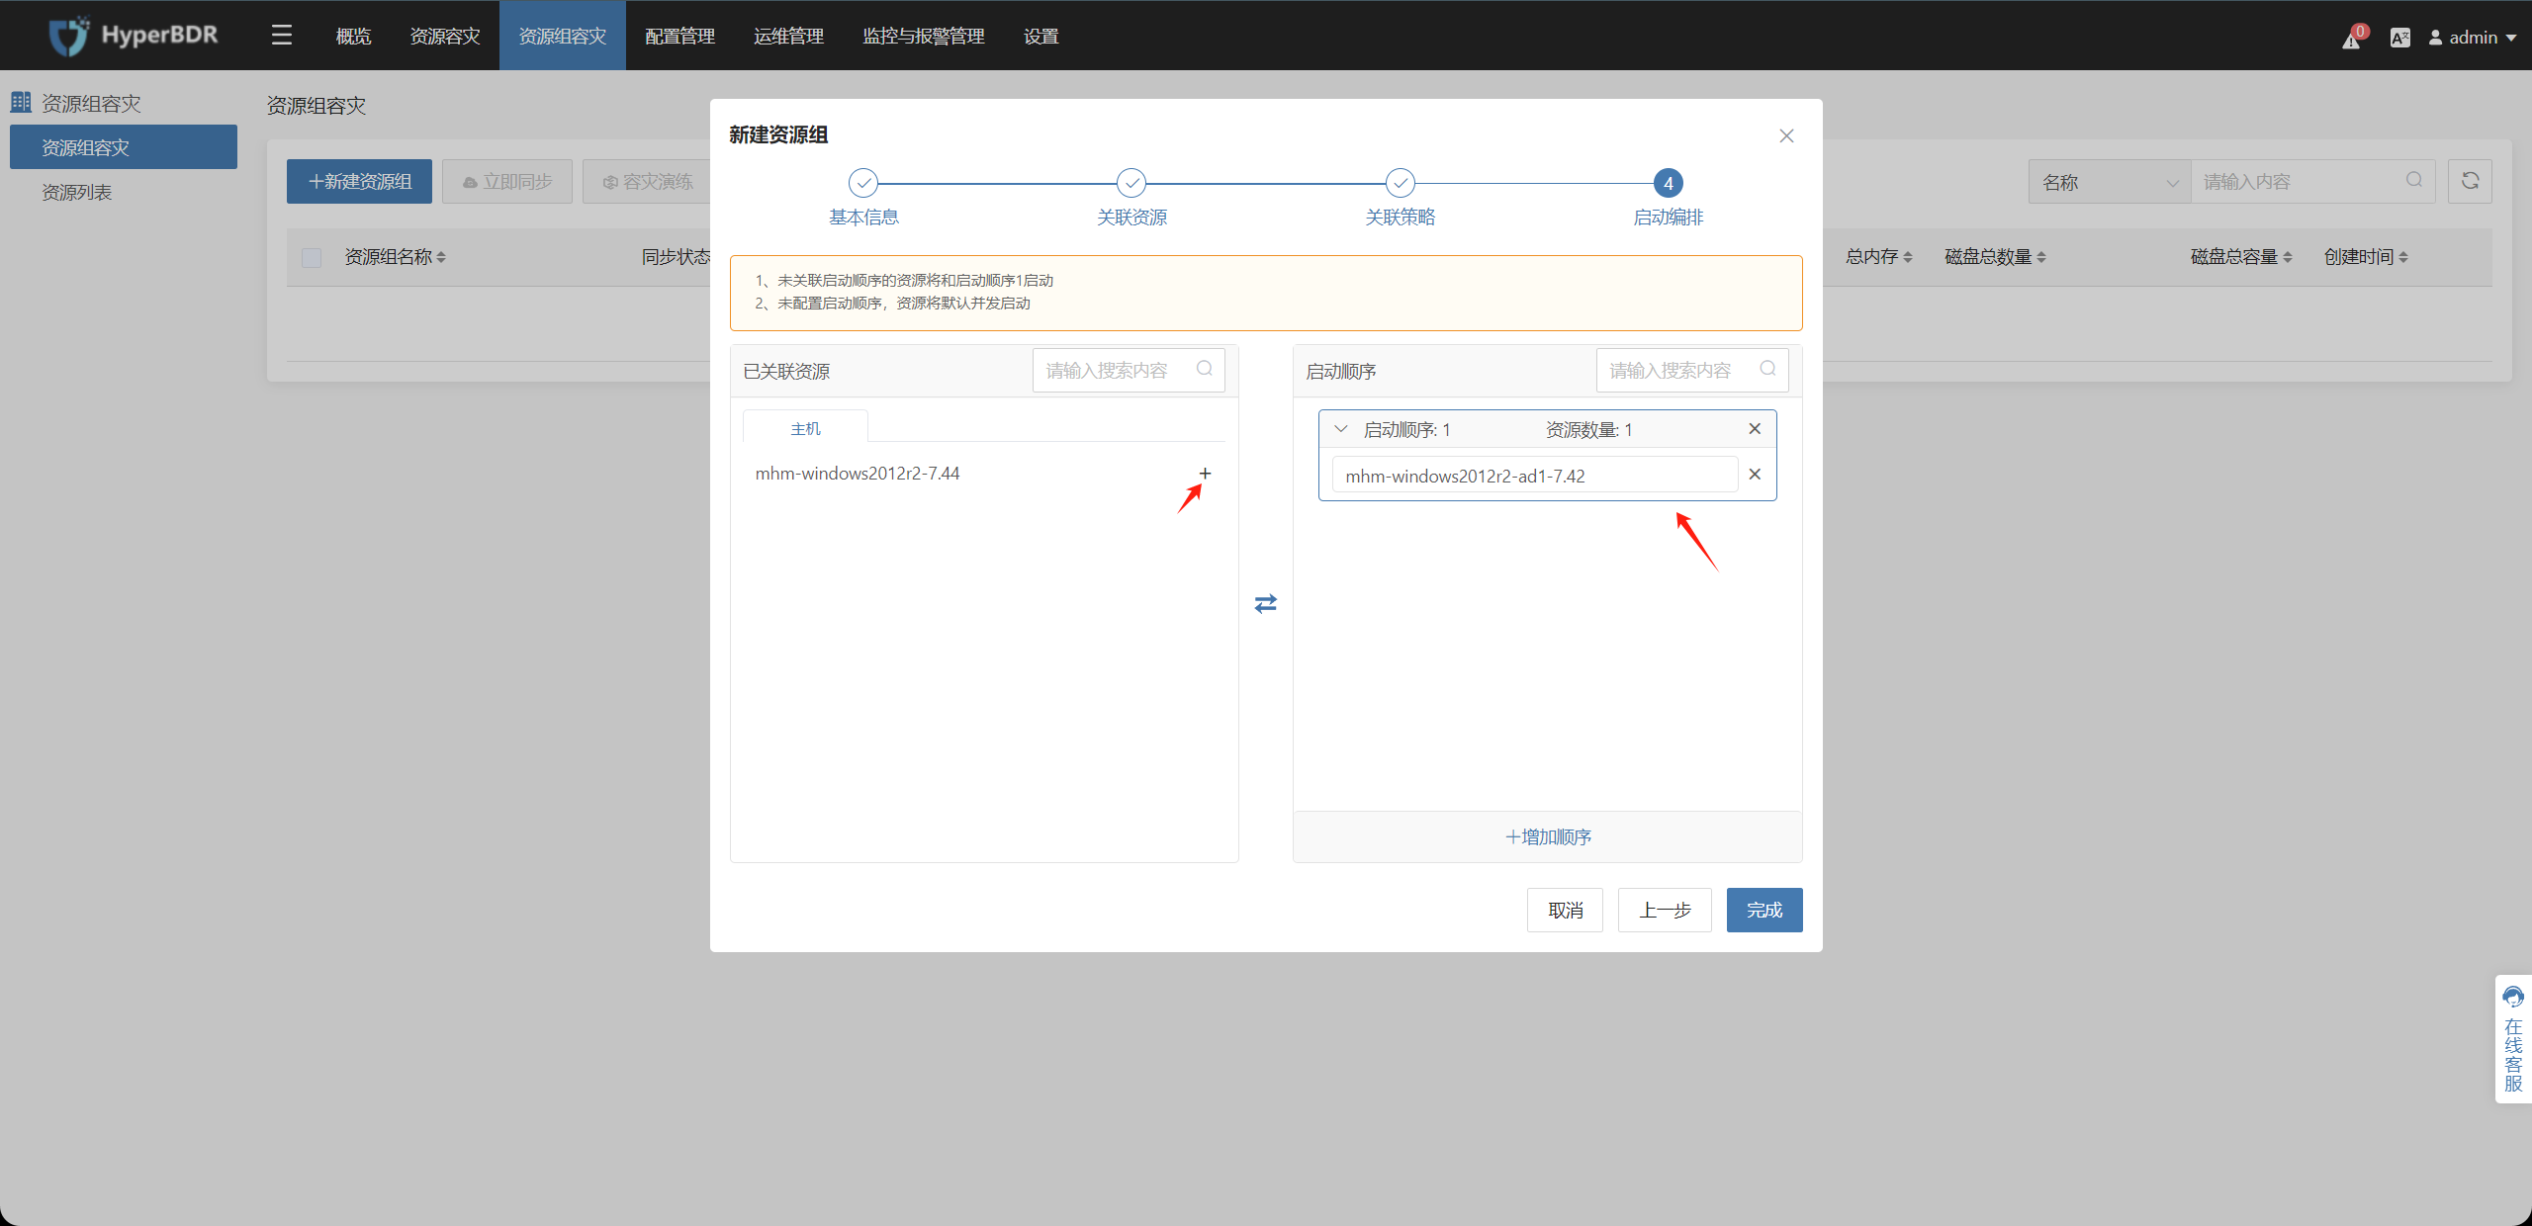This screenshot has height=1226, width=2532.
Task: Click the search icon in the name filter
Action: (x=2414, y=180)
